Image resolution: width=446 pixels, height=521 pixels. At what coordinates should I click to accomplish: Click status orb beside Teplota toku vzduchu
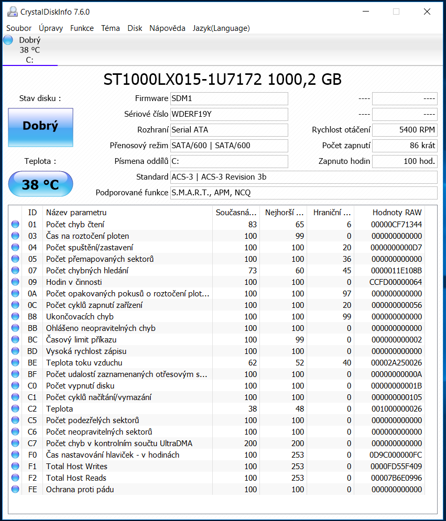coord(15,363)
